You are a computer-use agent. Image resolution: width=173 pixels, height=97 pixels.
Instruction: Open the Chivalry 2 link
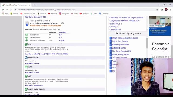click(114, 27)
